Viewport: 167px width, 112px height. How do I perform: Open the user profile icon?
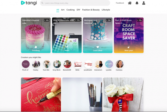[x=144, y=3]
